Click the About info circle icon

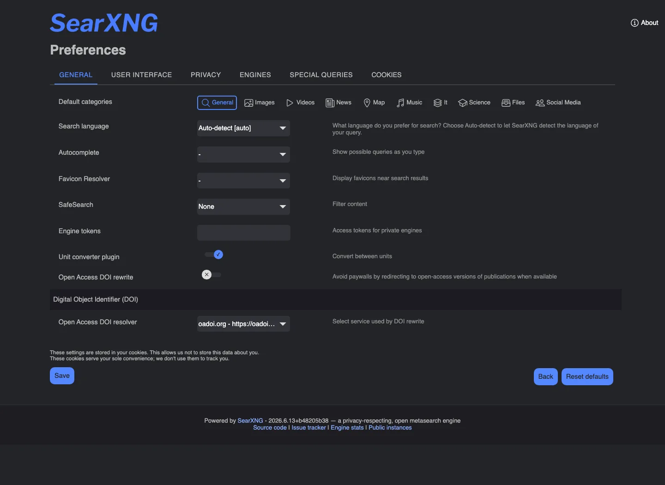(635, 23)
